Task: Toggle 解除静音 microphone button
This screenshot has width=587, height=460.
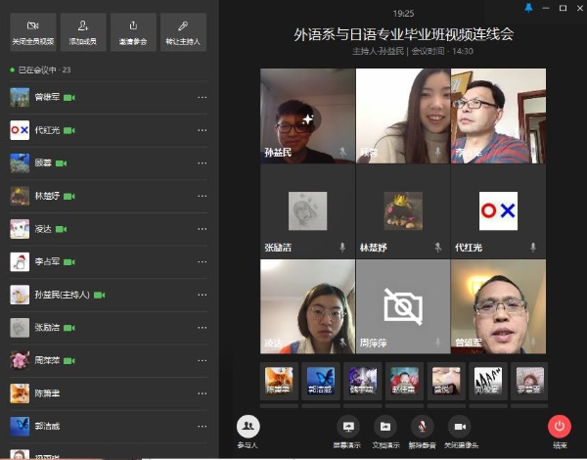Action: click(x=423, y=429)
